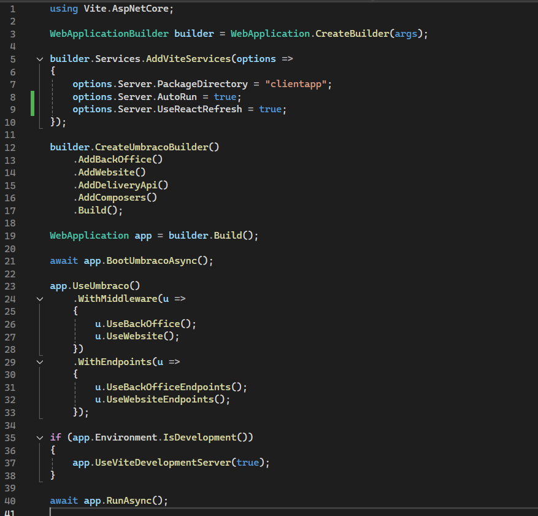Click the UseViteDevelopmentServer method name

pos(163,463)
